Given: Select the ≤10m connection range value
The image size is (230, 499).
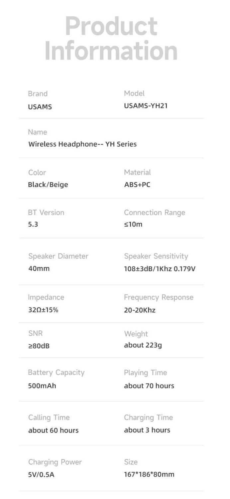Looking at the screenshot, I should (x=133, y=224).
